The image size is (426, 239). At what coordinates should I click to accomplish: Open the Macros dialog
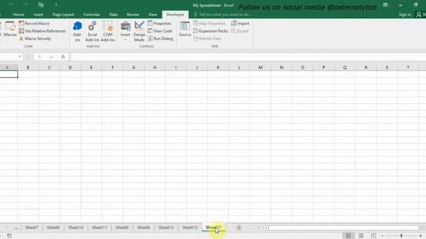[10, 29]
